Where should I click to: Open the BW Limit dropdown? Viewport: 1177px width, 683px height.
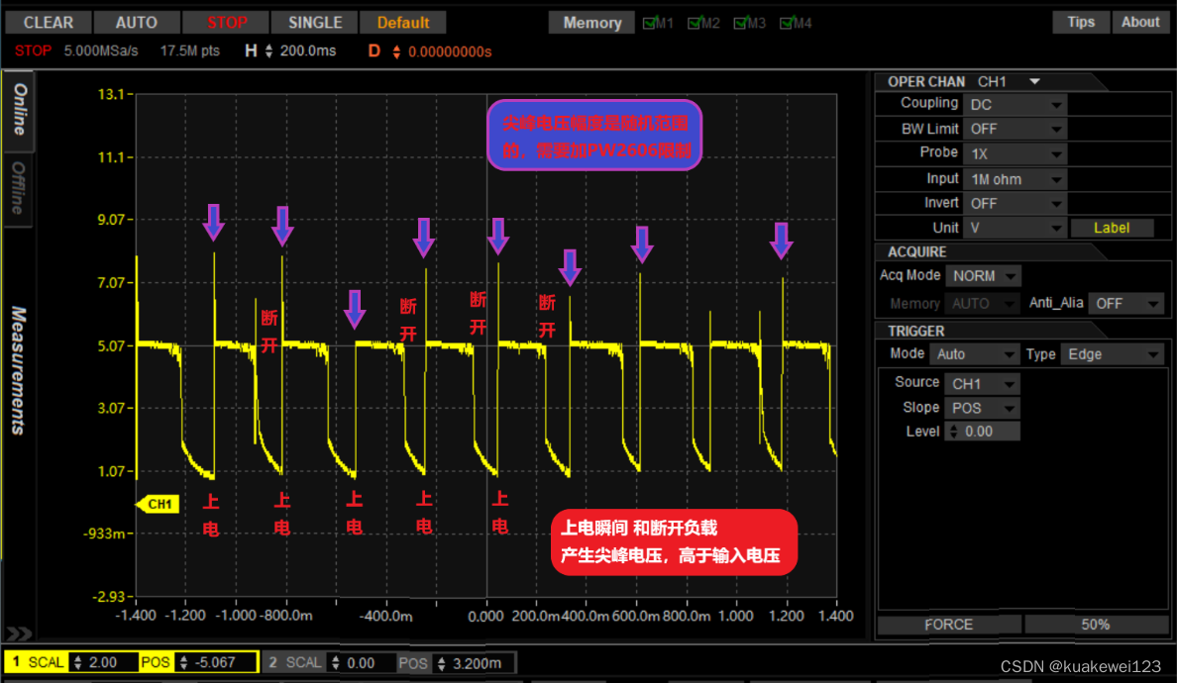pos(1015,129)
